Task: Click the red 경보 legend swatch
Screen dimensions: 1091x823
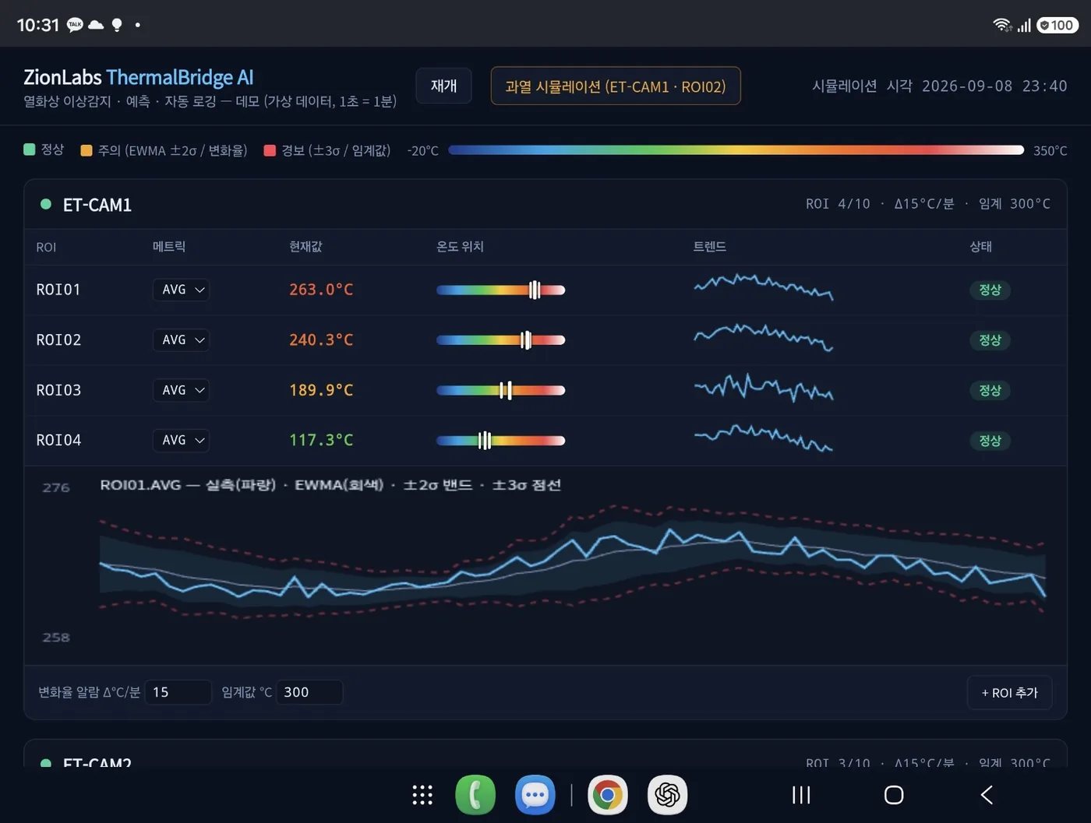Action: 270,150
